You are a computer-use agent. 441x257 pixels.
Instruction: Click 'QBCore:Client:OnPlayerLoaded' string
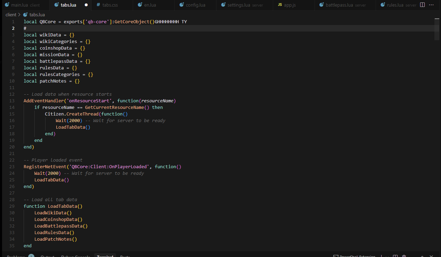109,166
